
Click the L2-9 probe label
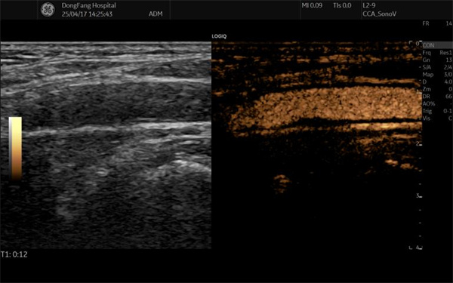tap(369, 5)
